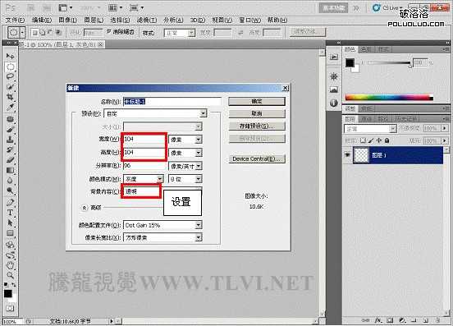
Task: Click the Name (名称) input field
Action: 172,102
